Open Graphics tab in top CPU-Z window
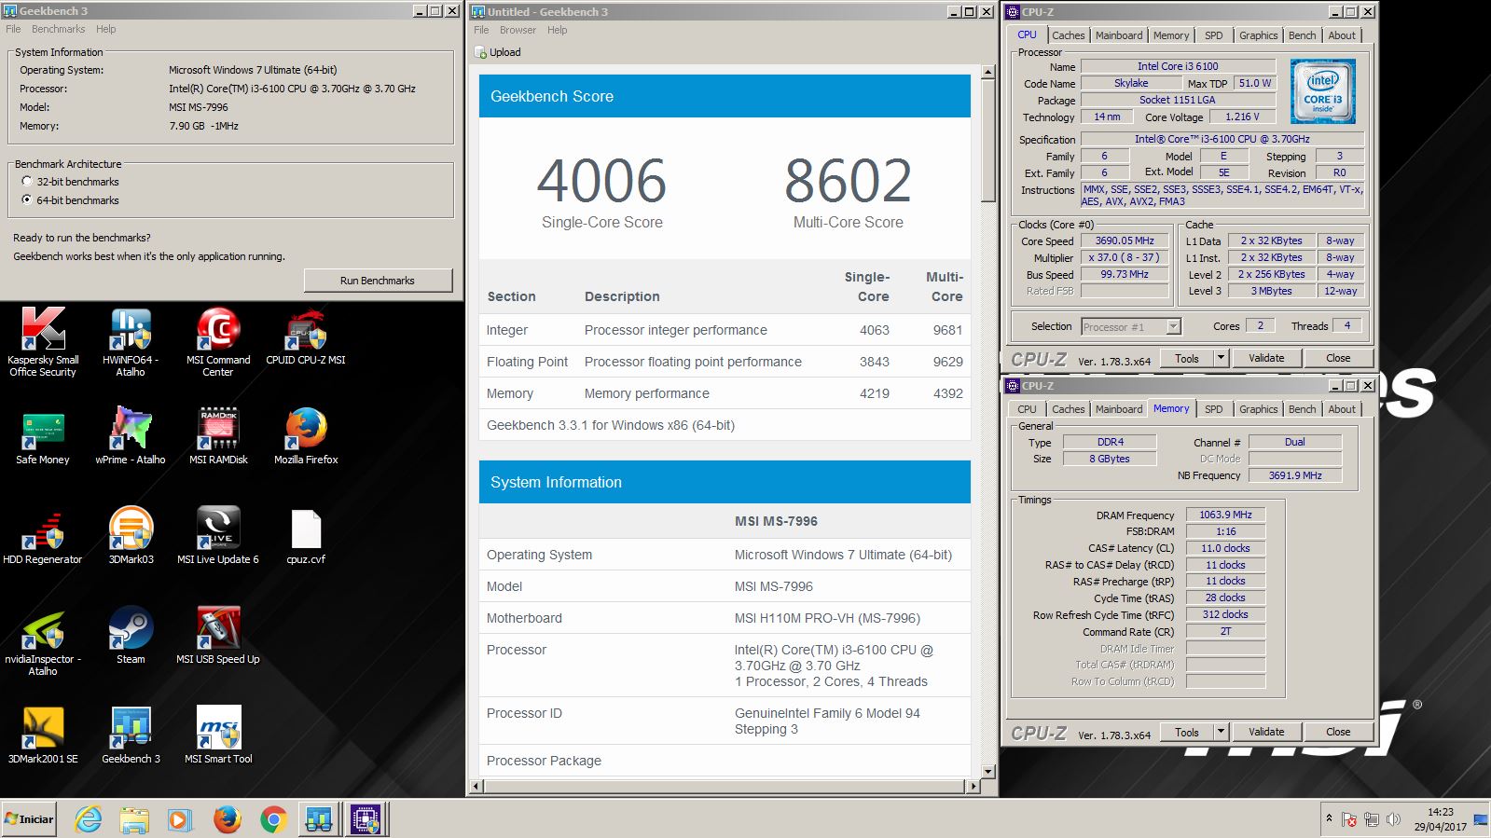The height and width of the screenshot is (838, 1491). (1258, 35)
